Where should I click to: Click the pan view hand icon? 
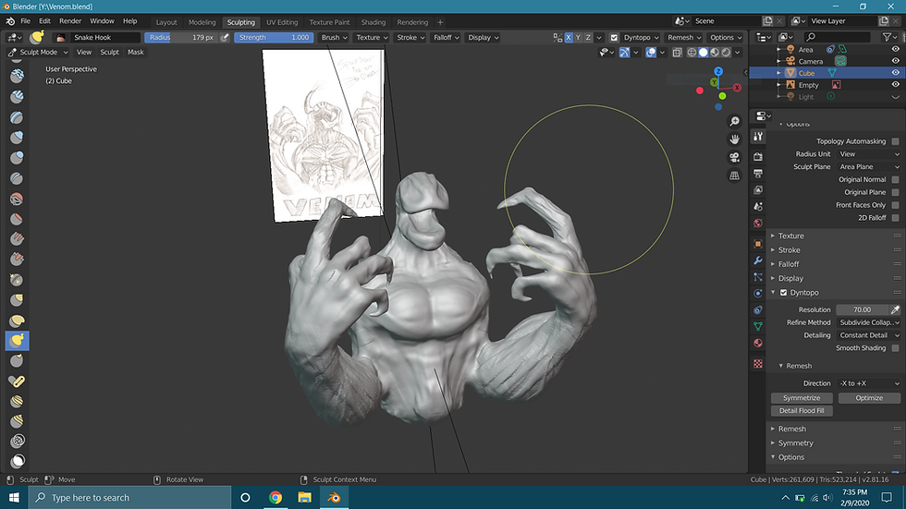pos(734,139)
